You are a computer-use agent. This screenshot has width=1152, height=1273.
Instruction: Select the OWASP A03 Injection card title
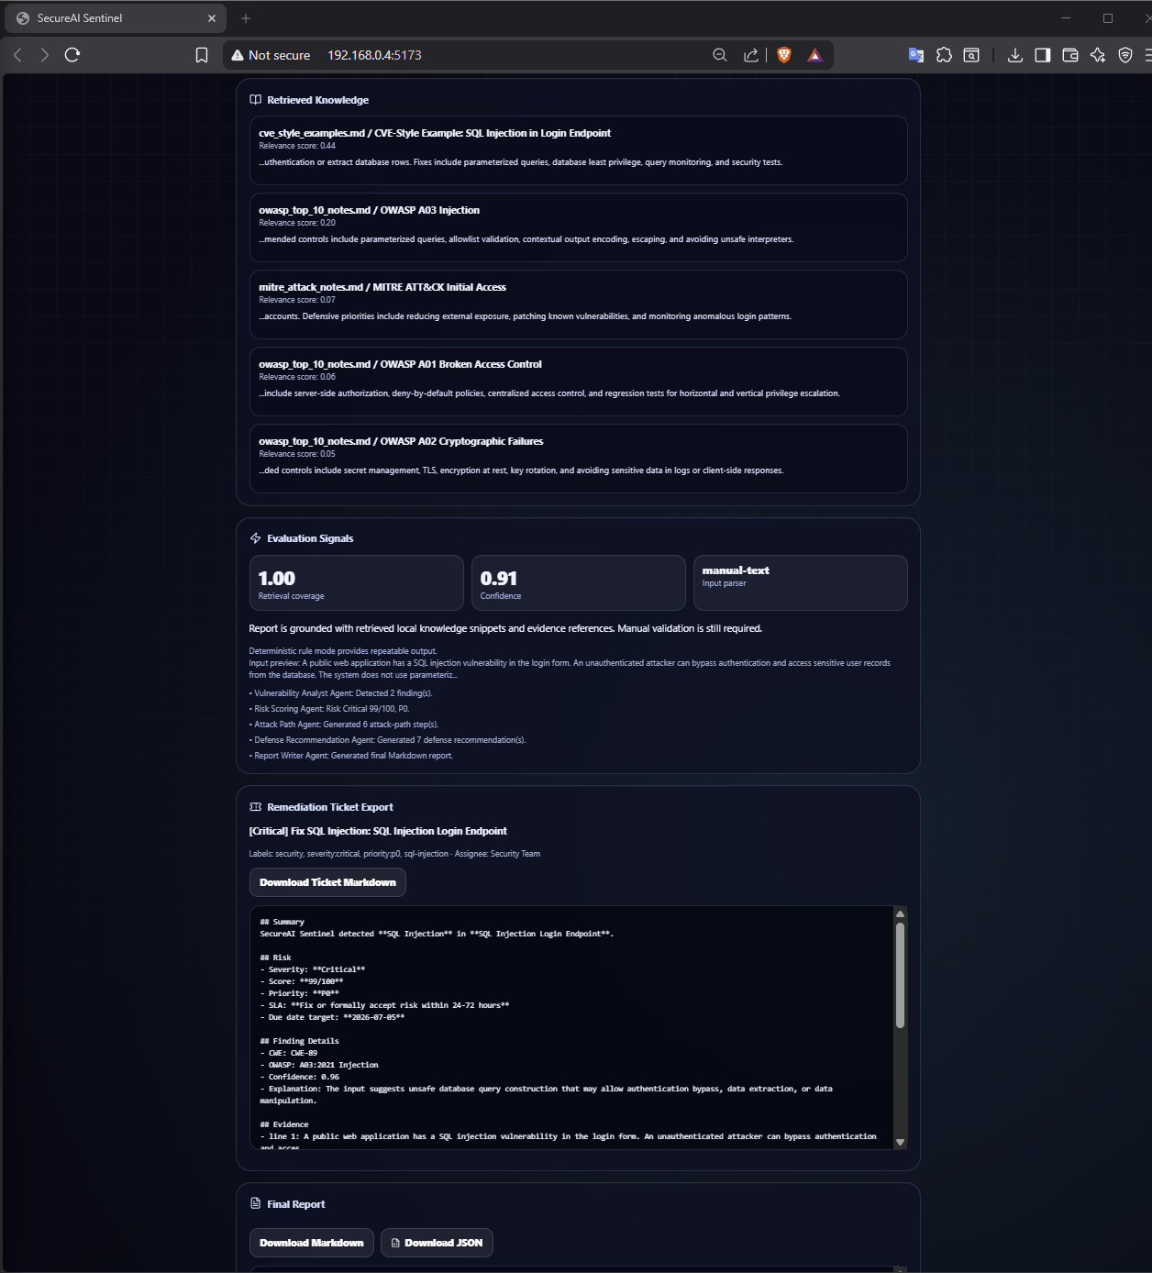tap(369, 210)
